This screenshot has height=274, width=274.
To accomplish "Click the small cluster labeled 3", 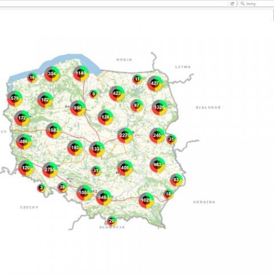I will coord(41,188).
